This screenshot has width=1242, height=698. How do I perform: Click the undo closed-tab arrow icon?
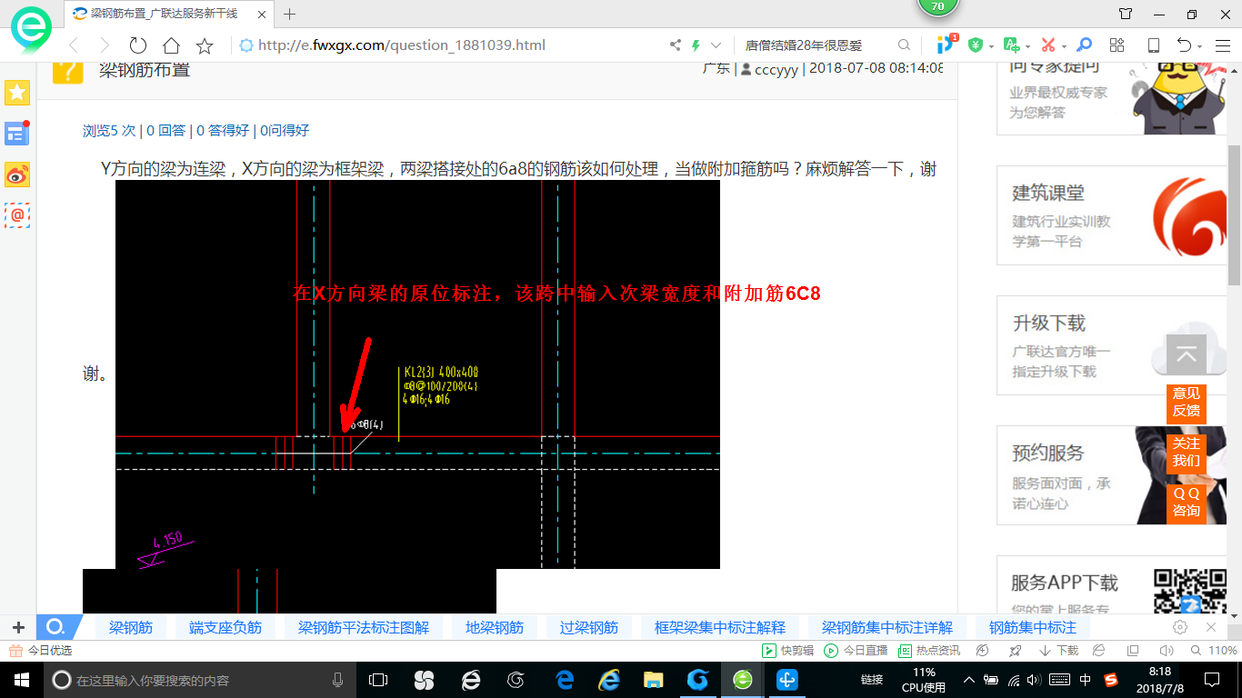(x=1184, y=45)
